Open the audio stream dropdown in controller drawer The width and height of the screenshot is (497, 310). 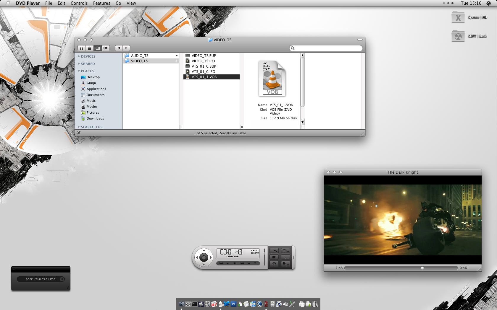point(285,257)
